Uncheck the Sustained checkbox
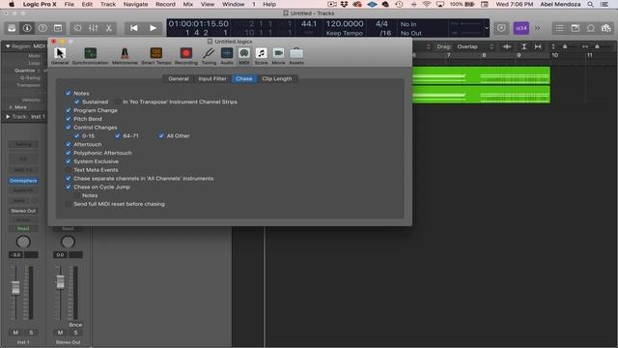Screen dimensions: 618x348 point(77,101)
